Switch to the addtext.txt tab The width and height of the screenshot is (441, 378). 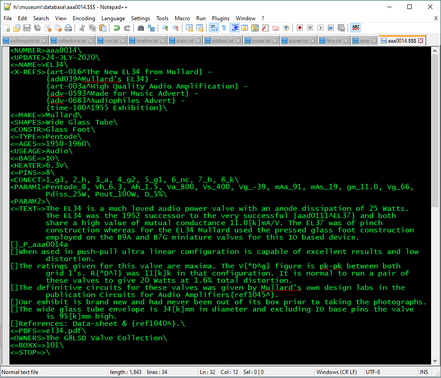222,41
